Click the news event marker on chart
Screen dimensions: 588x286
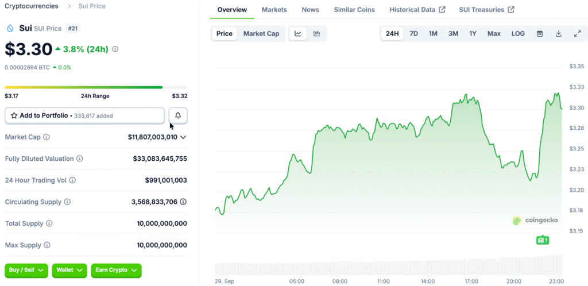pos(543,240)
